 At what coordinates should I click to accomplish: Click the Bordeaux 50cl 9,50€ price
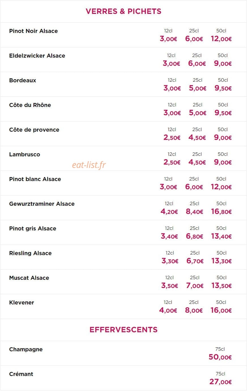pos(223,88)
